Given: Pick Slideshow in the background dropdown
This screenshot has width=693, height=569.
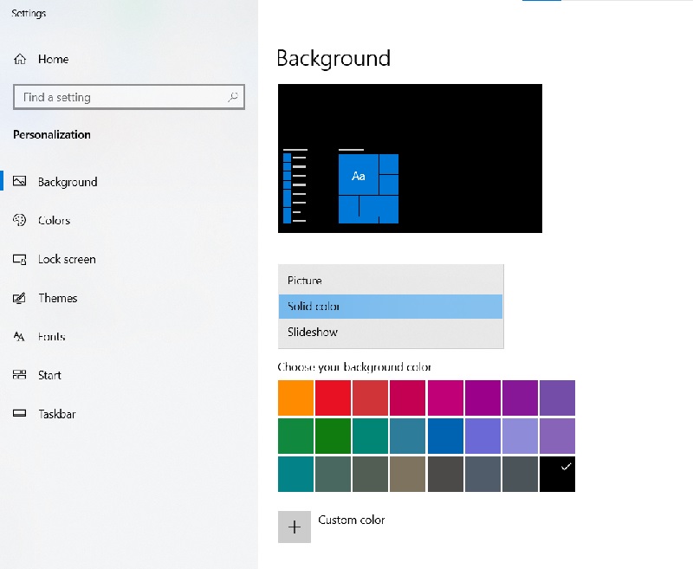Looking at the screenshot, I should coord(390,333).
